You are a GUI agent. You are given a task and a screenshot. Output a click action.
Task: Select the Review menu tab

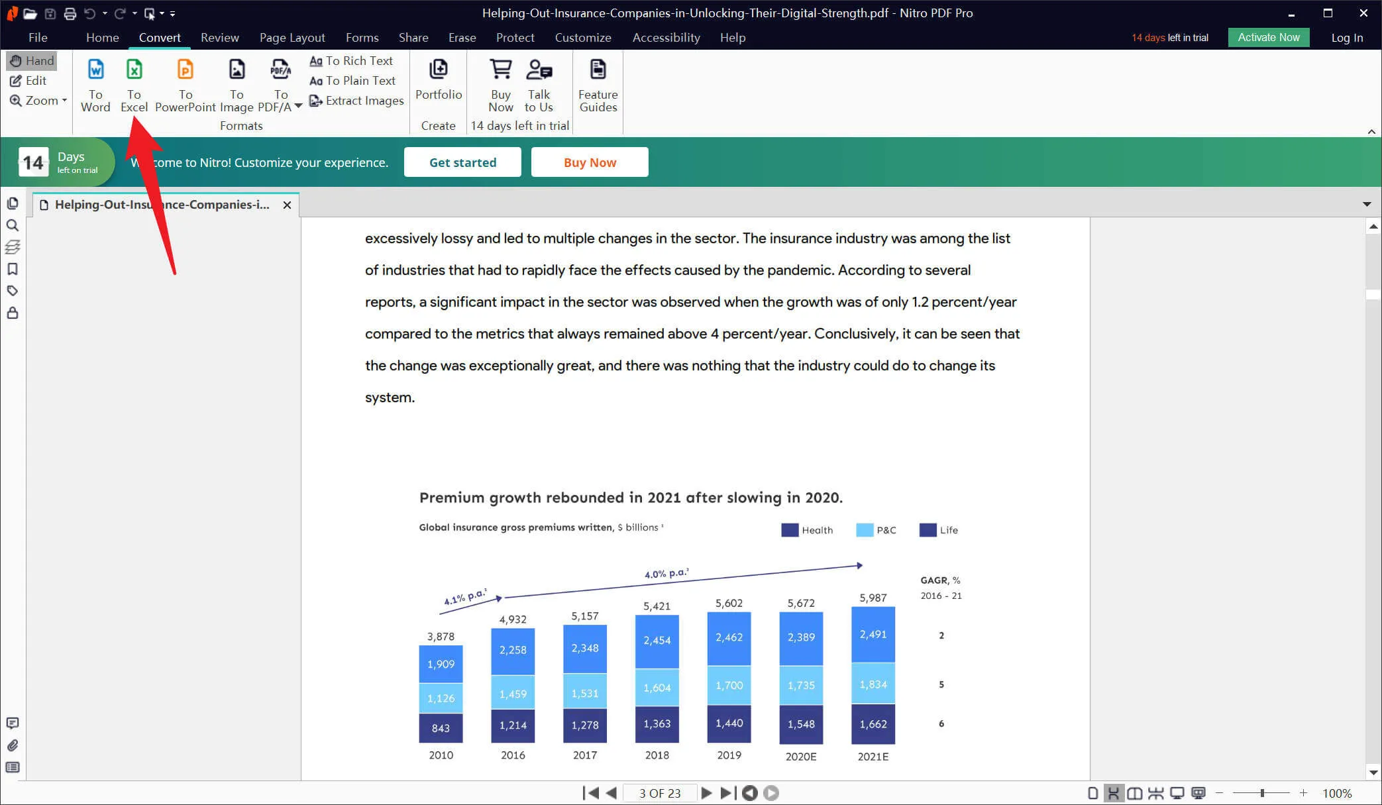(219, 36)
